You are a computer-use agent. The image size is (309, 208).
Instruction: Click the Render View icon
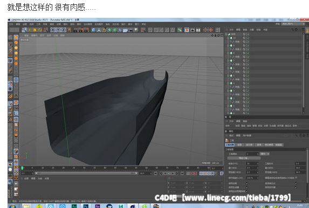coord(75,30)
